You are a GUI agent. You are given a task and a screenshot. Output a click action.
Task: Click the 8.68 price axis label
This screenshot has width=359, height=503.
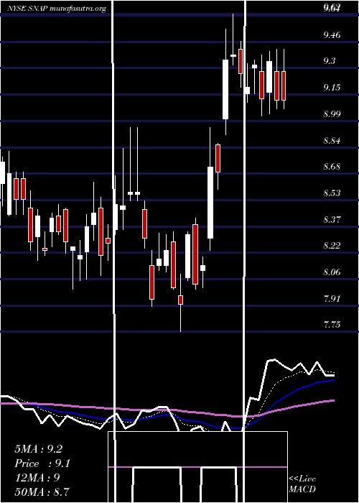[332, 167]
